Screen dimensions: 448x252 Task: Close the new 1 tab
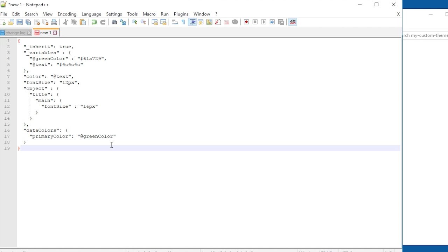click(55, 33)
